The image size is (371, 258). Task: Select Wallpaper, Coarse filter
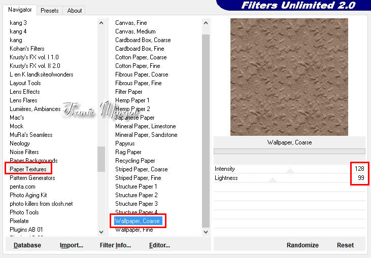tap(137, 221)
